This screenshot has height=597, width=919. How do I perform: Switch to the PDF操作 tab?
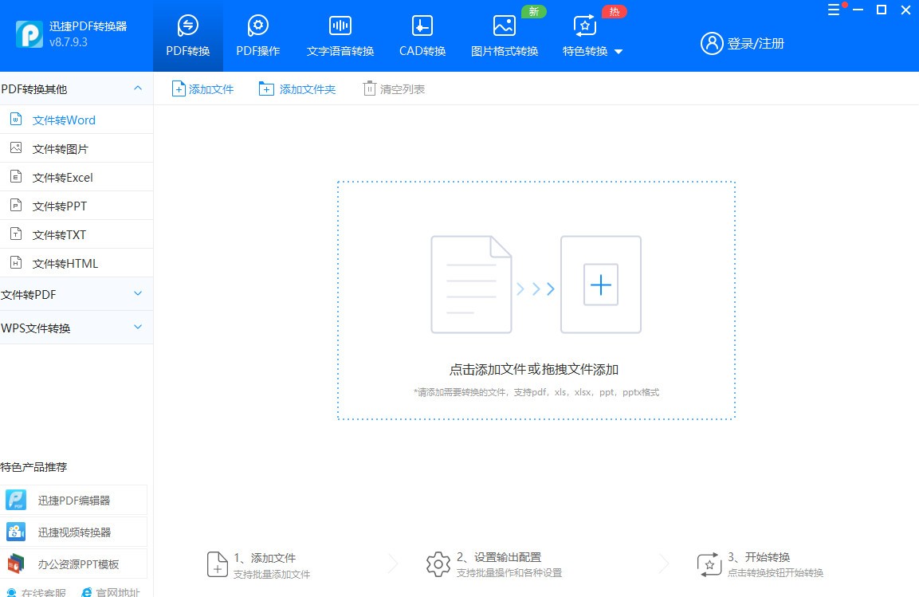tap(257, 33)
